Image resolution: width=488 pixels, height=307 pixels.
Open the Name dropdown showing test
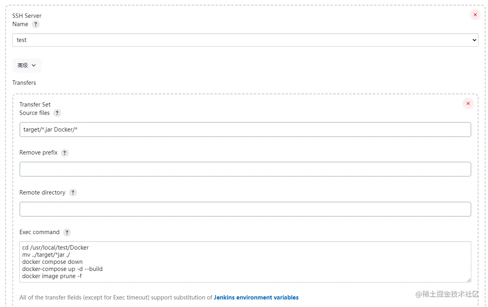[245, 40]
